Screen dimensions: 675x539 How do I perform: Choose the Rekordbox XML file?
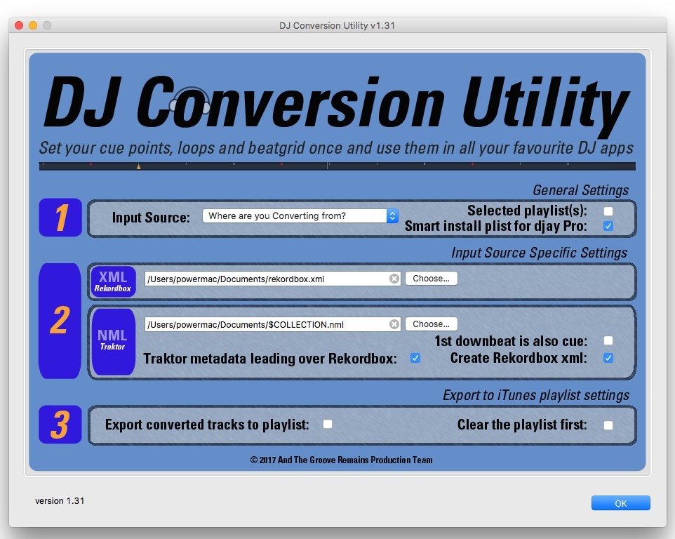pos(431,279)
